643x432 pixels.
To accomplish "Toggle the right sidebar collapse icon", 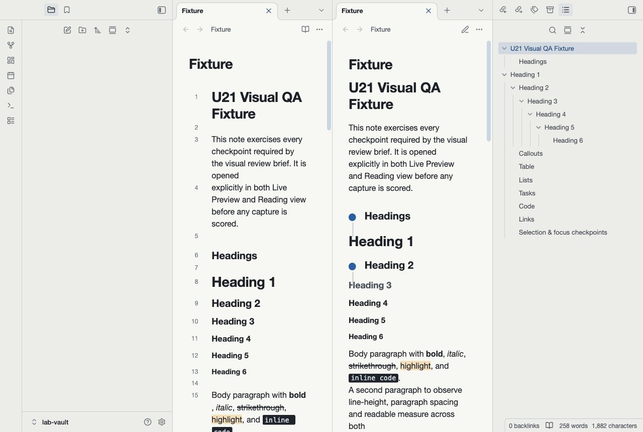I will [632, 10].
